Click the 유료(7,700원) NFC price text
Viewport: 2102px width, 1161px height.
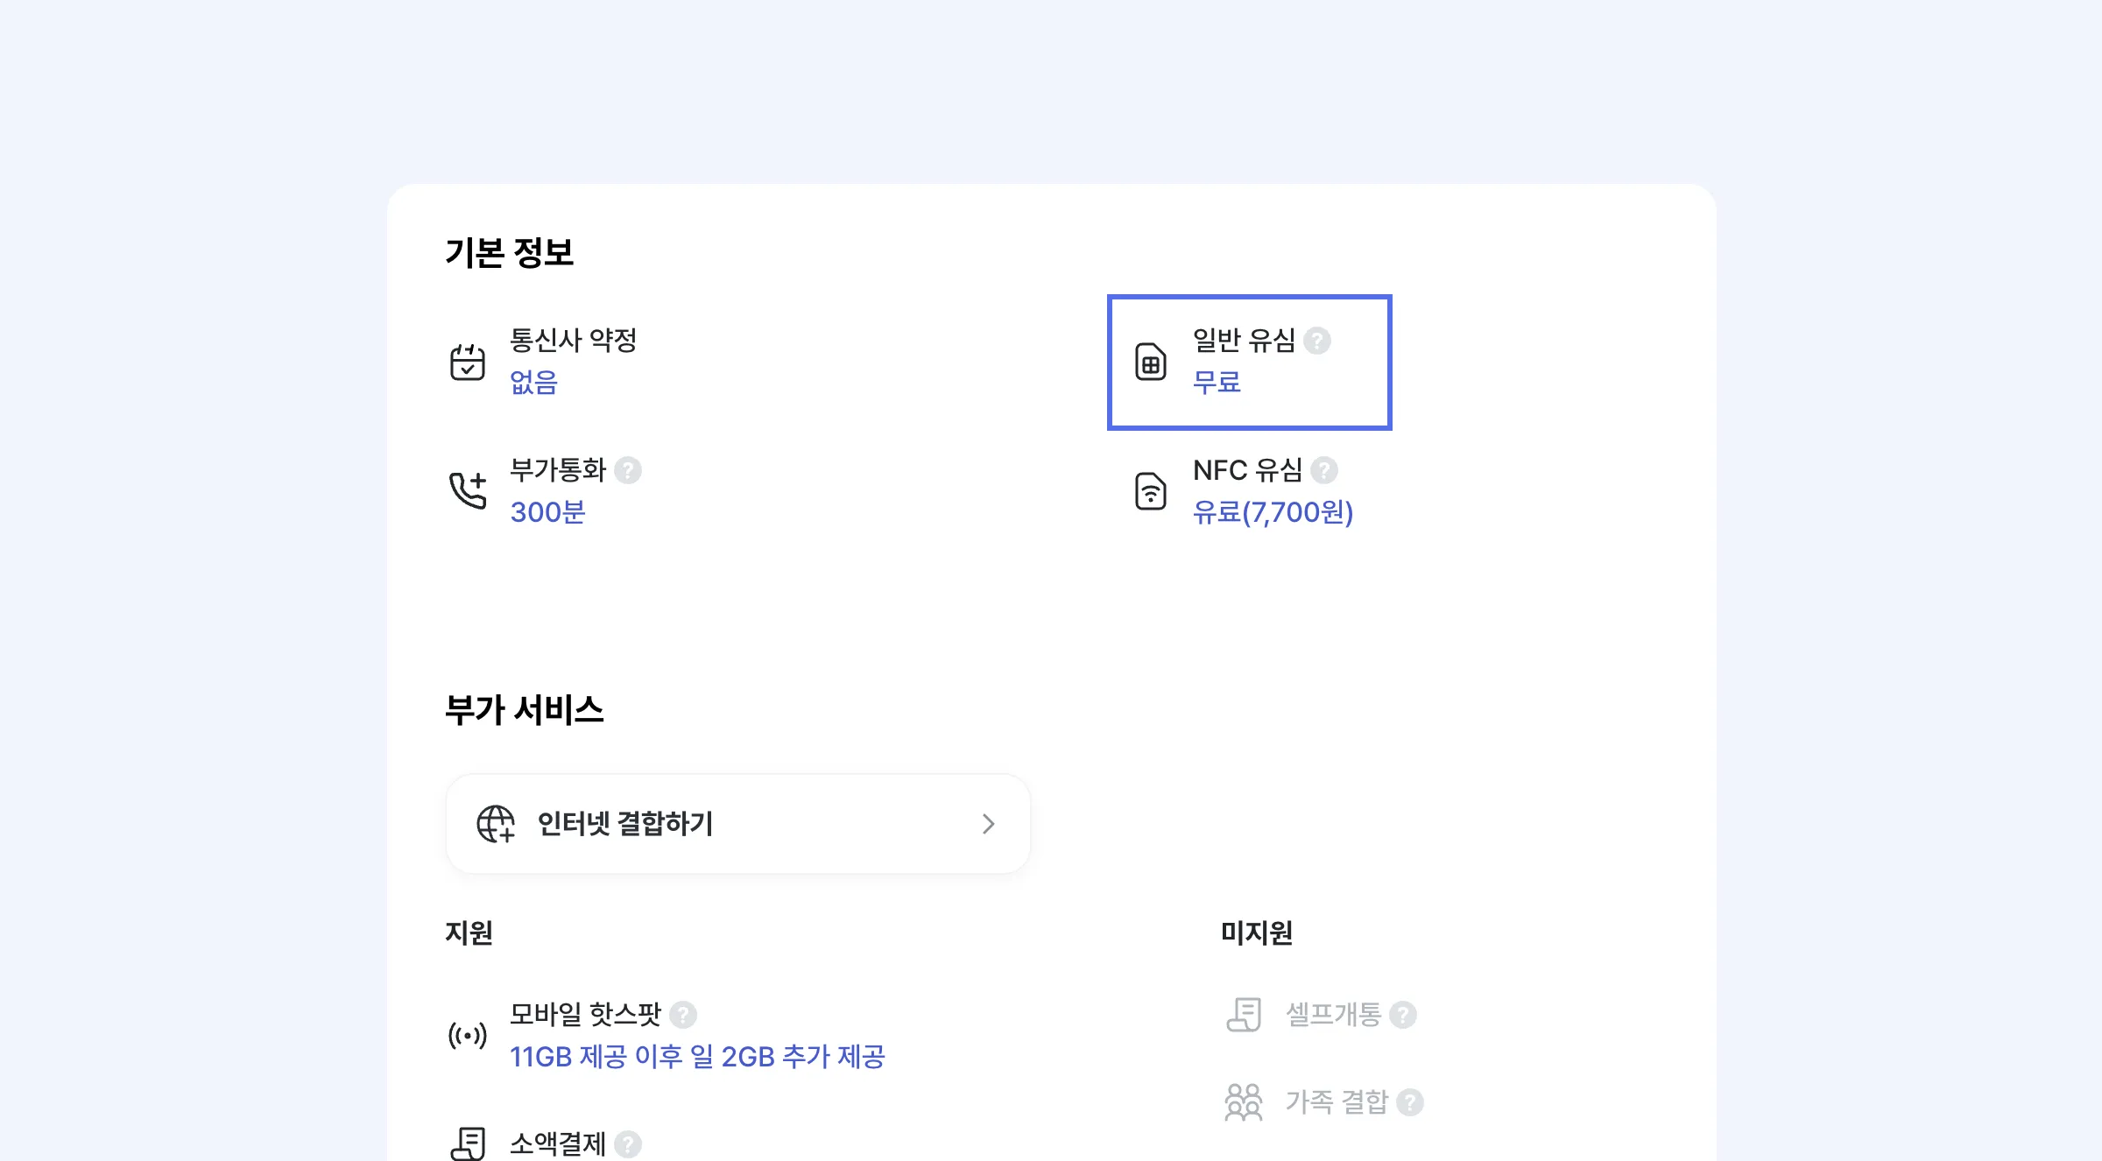(1273, 512)
